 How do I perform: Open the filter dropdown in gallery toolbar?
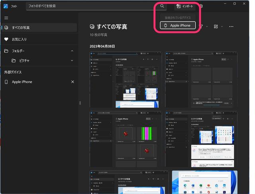click(203, 26)
